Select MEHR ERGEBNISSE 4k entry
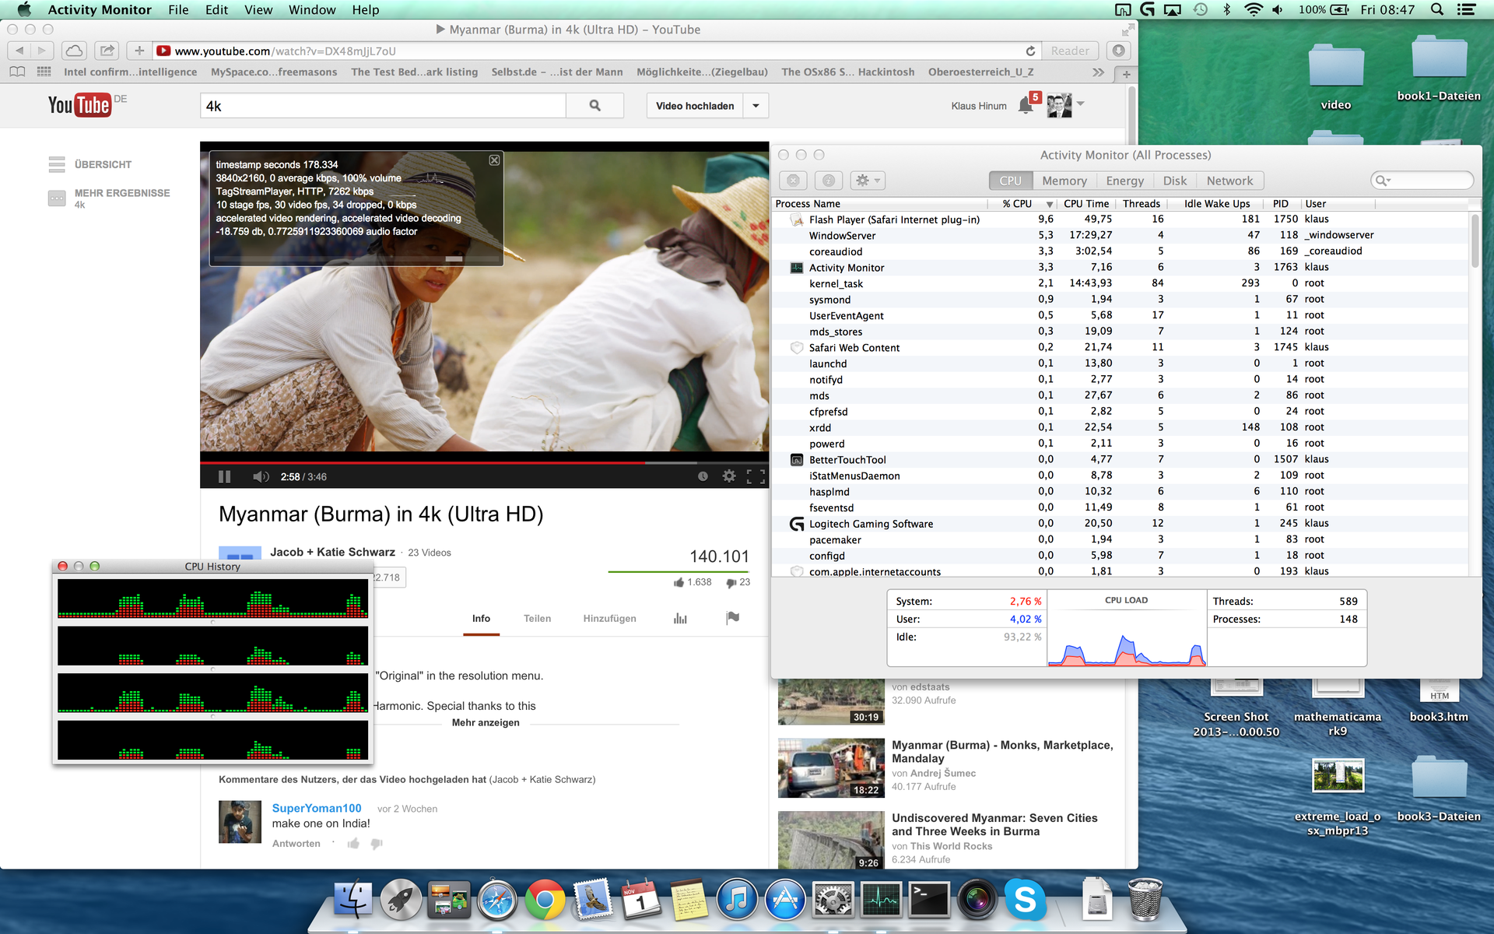Image resolution: width=1494 pixels, height=934 pixels. point(109,198)
